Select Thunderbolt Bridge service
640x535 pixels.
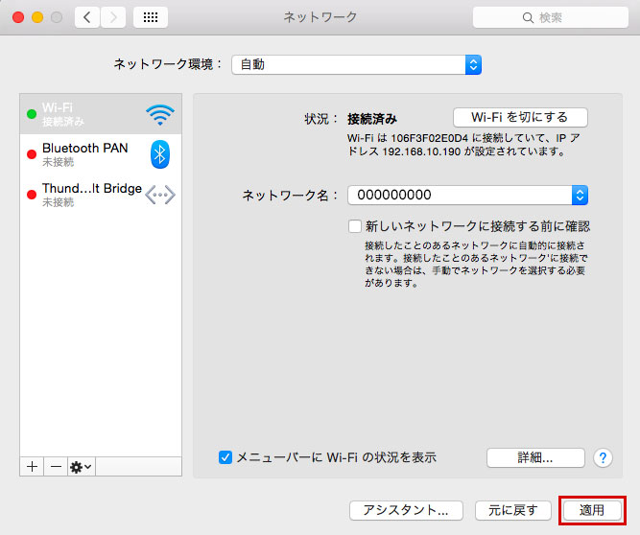(x=101, y=195)
